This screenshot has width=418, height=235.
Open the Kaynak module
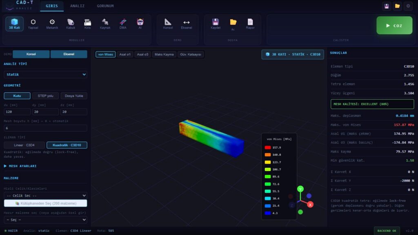pos(105,24)
